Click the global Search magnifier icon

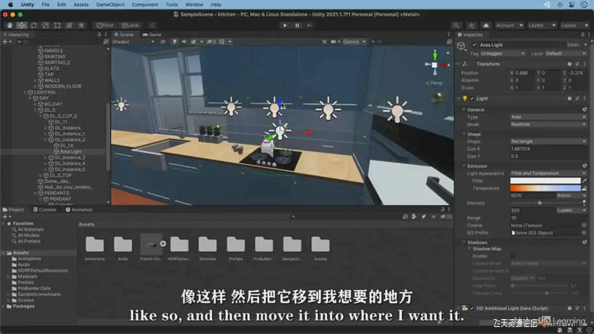click(x=456, y=25)
